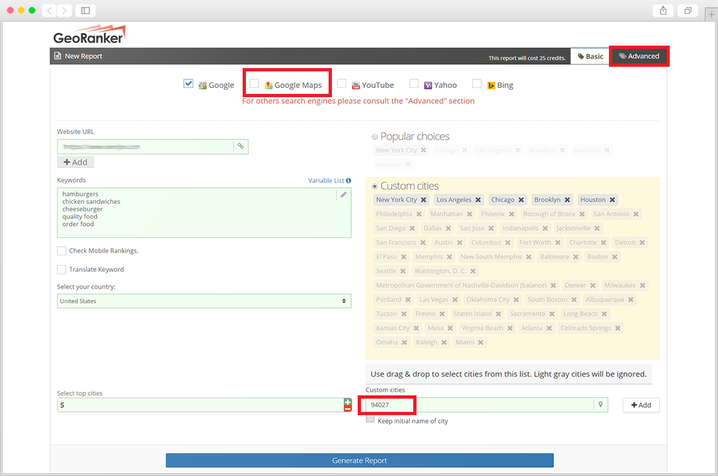The height and width of the screenshot is (476, 718).
Task: Remove Atlanta from the city list
Action: (549, 328)
